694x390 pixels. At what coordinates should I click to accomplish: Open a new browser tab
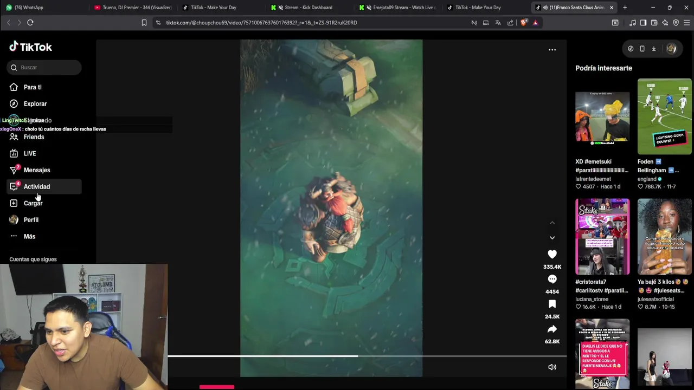[x=625, y=8]
